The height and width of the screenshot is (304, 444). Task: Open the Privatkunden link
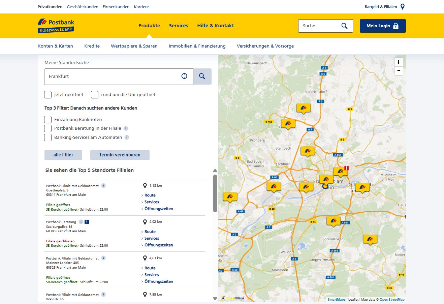[50, 7]
